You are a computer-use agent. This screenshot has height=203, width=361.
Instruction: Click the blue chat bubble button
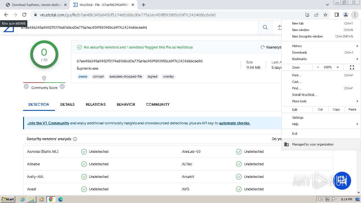(342, 180)
